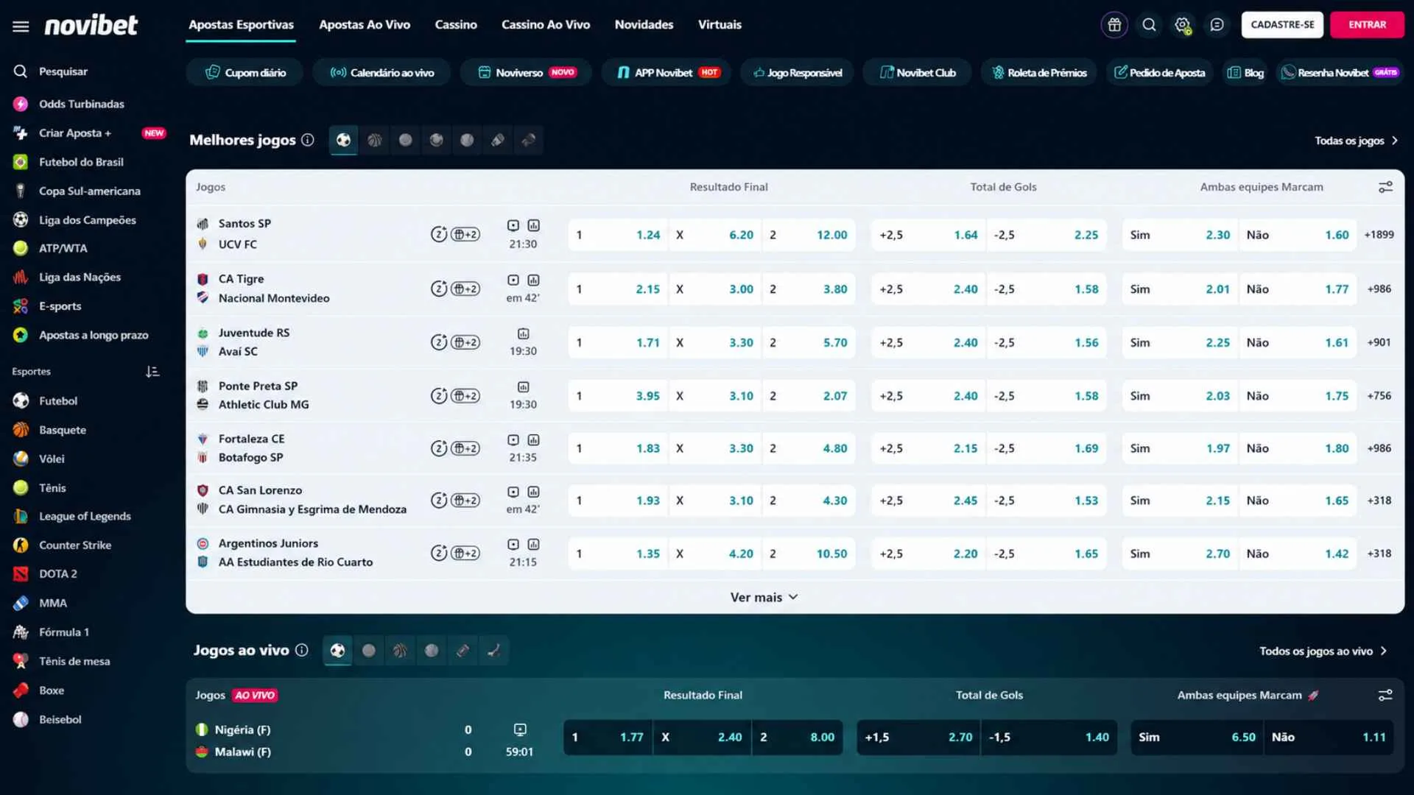Open statistics icon for Ponte Preta SP match
The image size is (1414, 795).
523,386
